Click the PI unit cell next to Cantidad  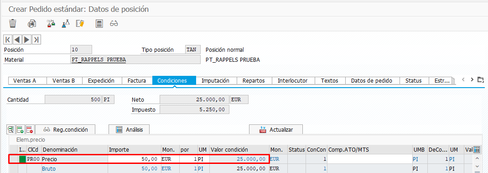[x=108, y=99]
